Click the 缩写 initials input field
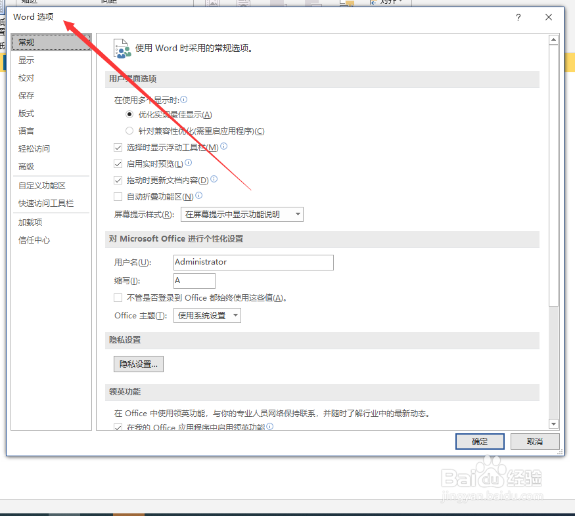The height and width of the screenshot is (516, 575). pyautogui.click(x=195, y=281)
